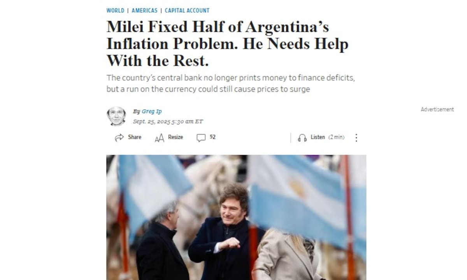Open the three-dot more options menu
Image resolution: width=467 pixels, height=280 pixels.
(x=356, y=138)
